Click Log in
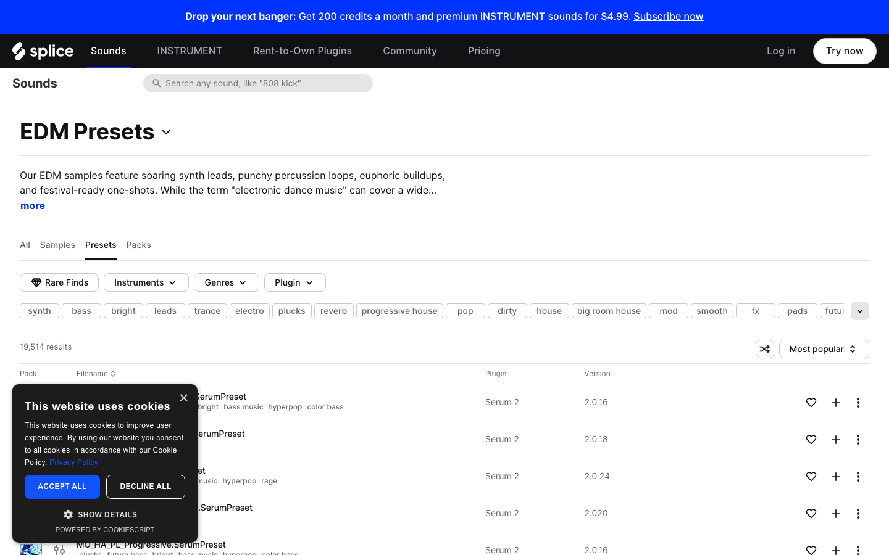This screenshot has width=889, height=555. coord(781,51)
